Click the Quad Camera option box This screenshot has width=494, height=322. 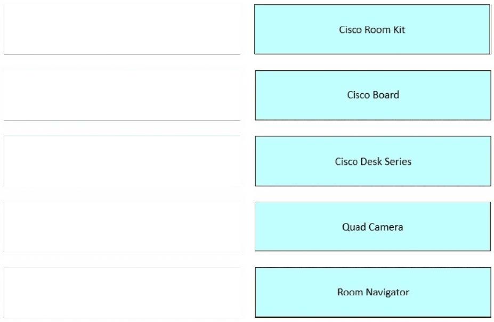click(x=372, y=226)
